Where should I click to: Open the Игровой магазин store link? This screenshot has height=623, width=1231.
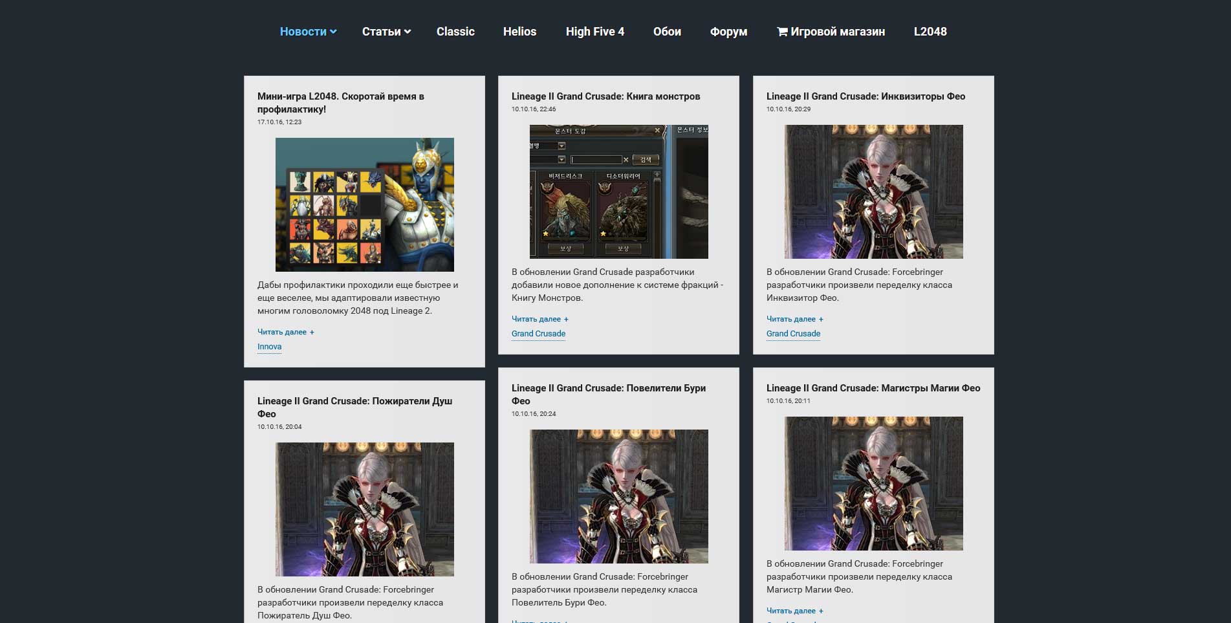pos(838,32)
